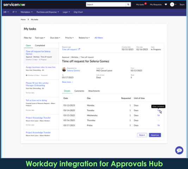Image resolution: width=188 pixels, height=169 pixels.
Task: Open the Task type filter dropdown
Action: (40, 38)
